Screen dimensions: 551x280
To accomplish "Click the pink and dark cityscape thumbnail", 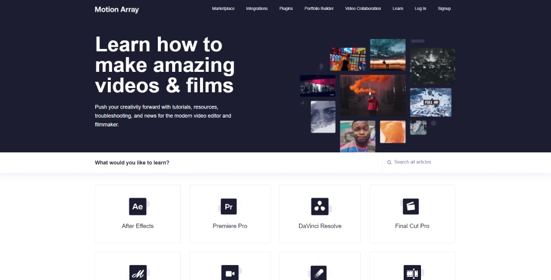I will point(318,85).
